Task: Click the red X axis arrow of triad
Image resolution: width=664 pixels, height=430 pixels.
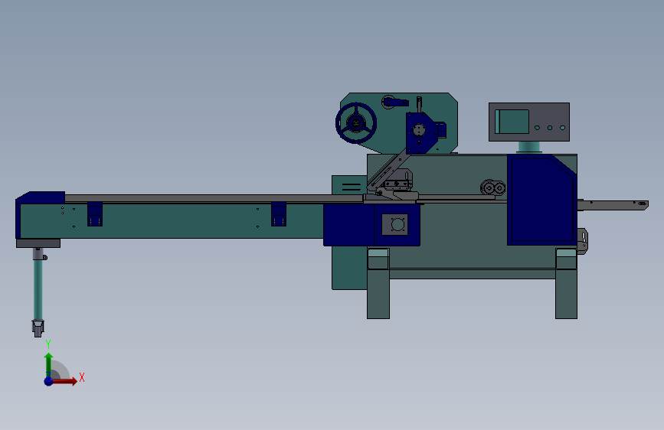Action: coord(64,381)
